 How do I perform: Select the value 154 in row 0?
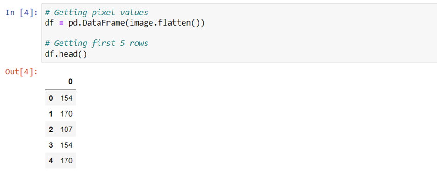click(x=66, y=98)
